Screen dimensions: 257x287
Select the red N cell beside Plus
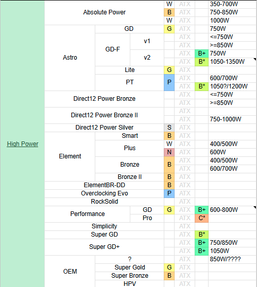click(169, 152)
